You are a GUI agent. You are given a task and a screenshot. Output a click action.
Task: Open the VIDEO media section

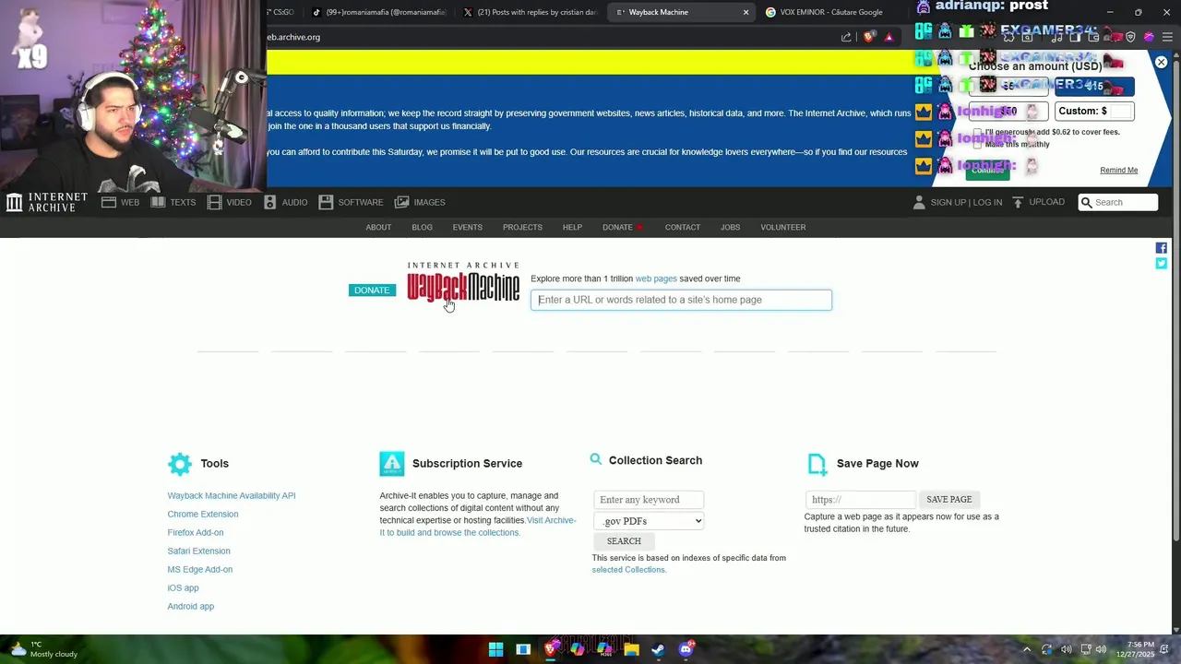pyautogui.click(x=230, y=202)
